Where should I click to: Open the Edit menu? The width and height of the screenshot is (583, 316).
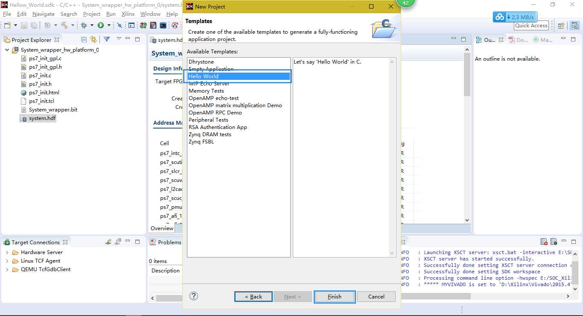click(x=22, y=14)
